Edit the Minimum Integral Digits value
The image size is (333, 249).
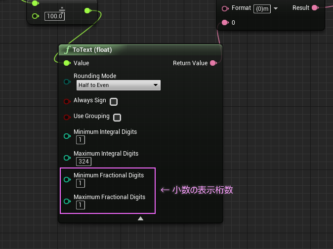81,140
